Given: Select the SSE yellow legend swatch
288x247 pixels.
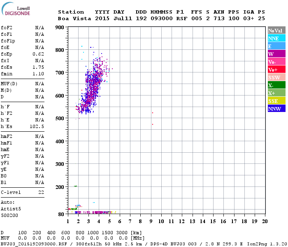Looking at the screenshot, I should coord(276,101).
